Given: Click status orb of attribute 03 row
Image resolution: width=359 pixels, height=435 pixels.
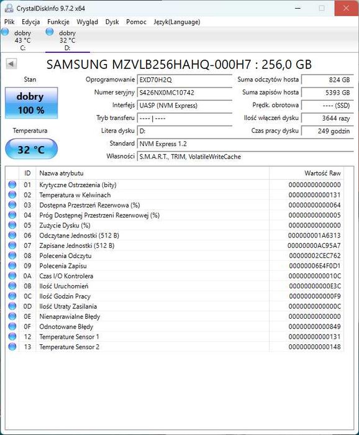Looking at the screenshot, I should pos(12,205).
